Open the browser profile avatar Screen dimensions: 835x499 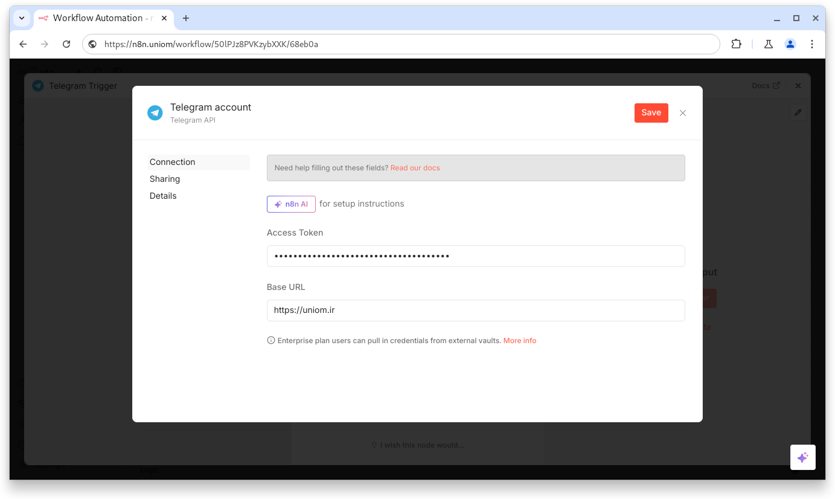(790, 44)
